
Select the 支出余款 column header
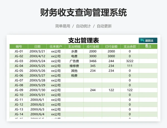click(130, 46)
